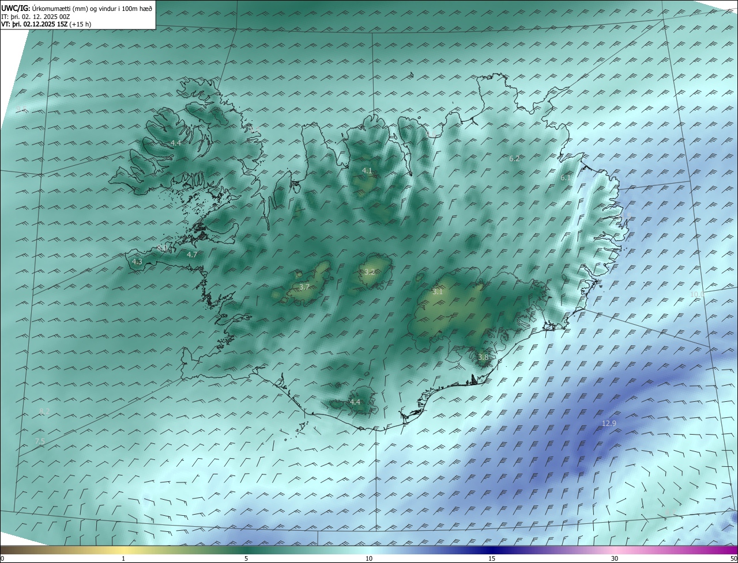This screenshot has height=563, width=738.
Task: Click the 3.8 value label on the map
Action: [483, 357]
